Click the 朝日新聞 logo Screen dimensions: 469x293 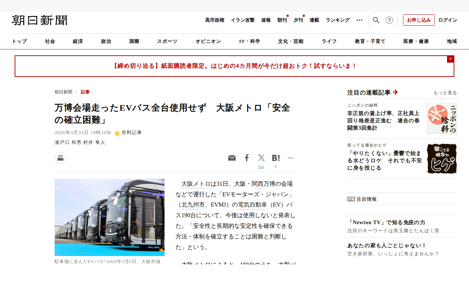click(x=40, y=20)
